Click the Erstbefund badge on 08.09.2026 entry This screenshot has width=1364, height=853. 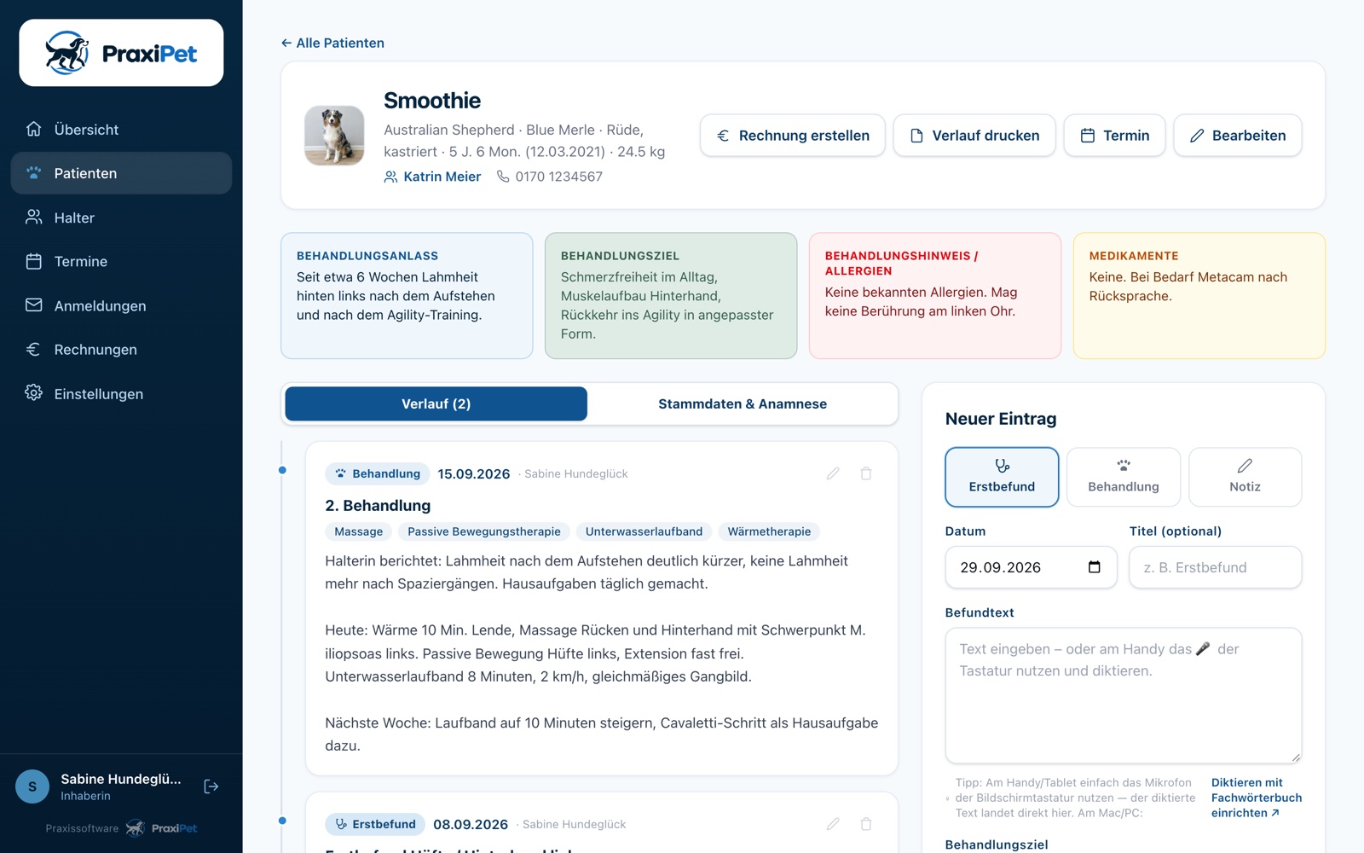click(x=375, y=824)
